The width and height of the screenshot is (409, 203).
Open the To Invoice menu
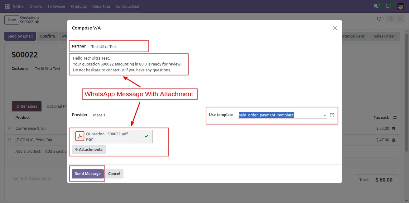click(56, 6)
